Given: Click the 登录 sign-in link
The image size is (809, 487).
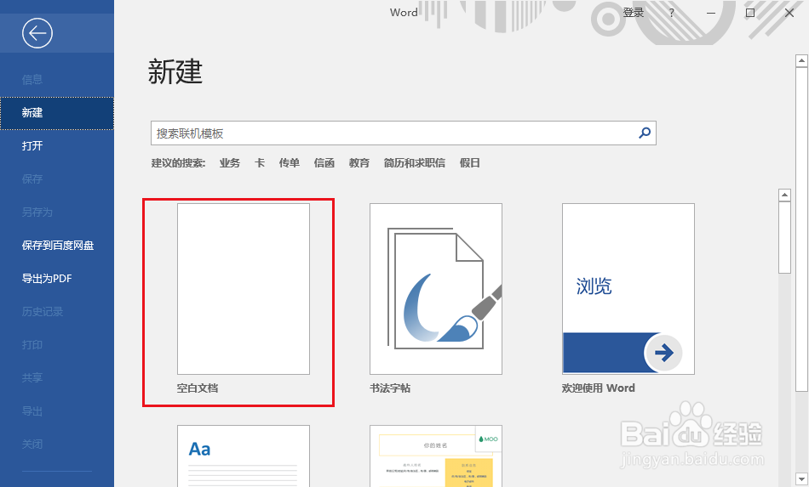Looking at the screenshot, I should [633, 13].
